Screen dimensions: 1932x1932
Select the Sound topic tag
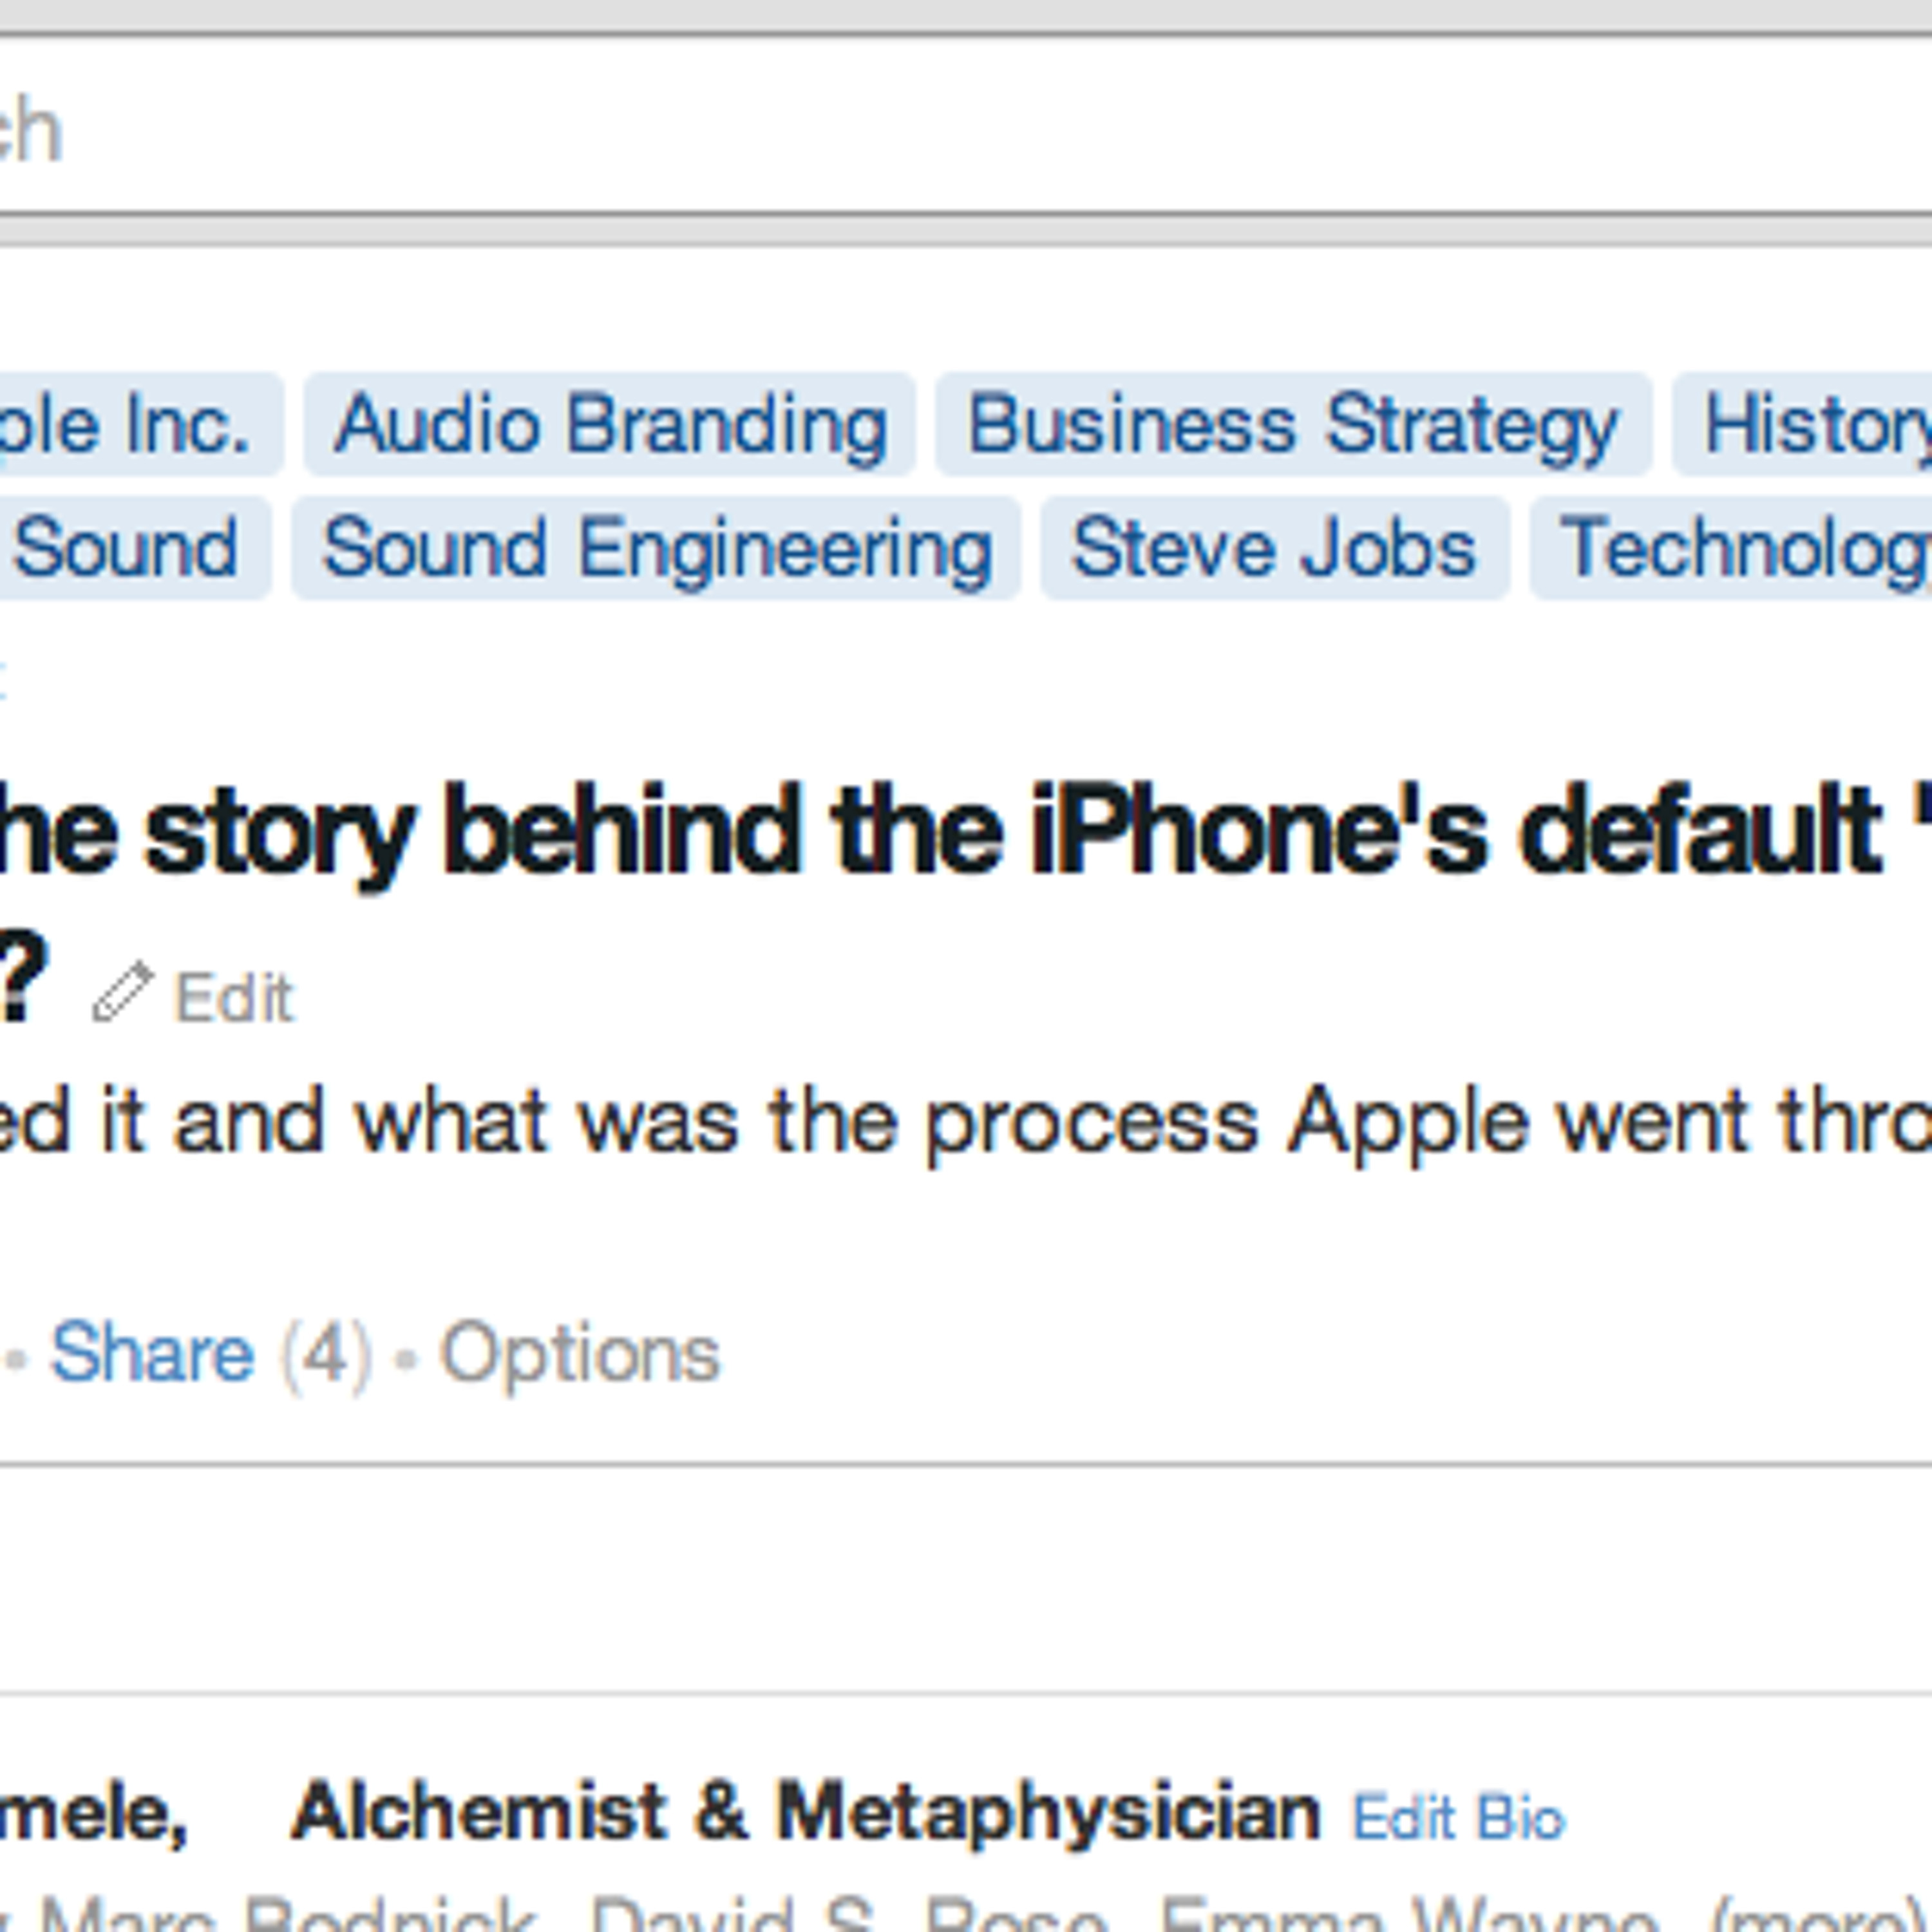click(134, 548)
